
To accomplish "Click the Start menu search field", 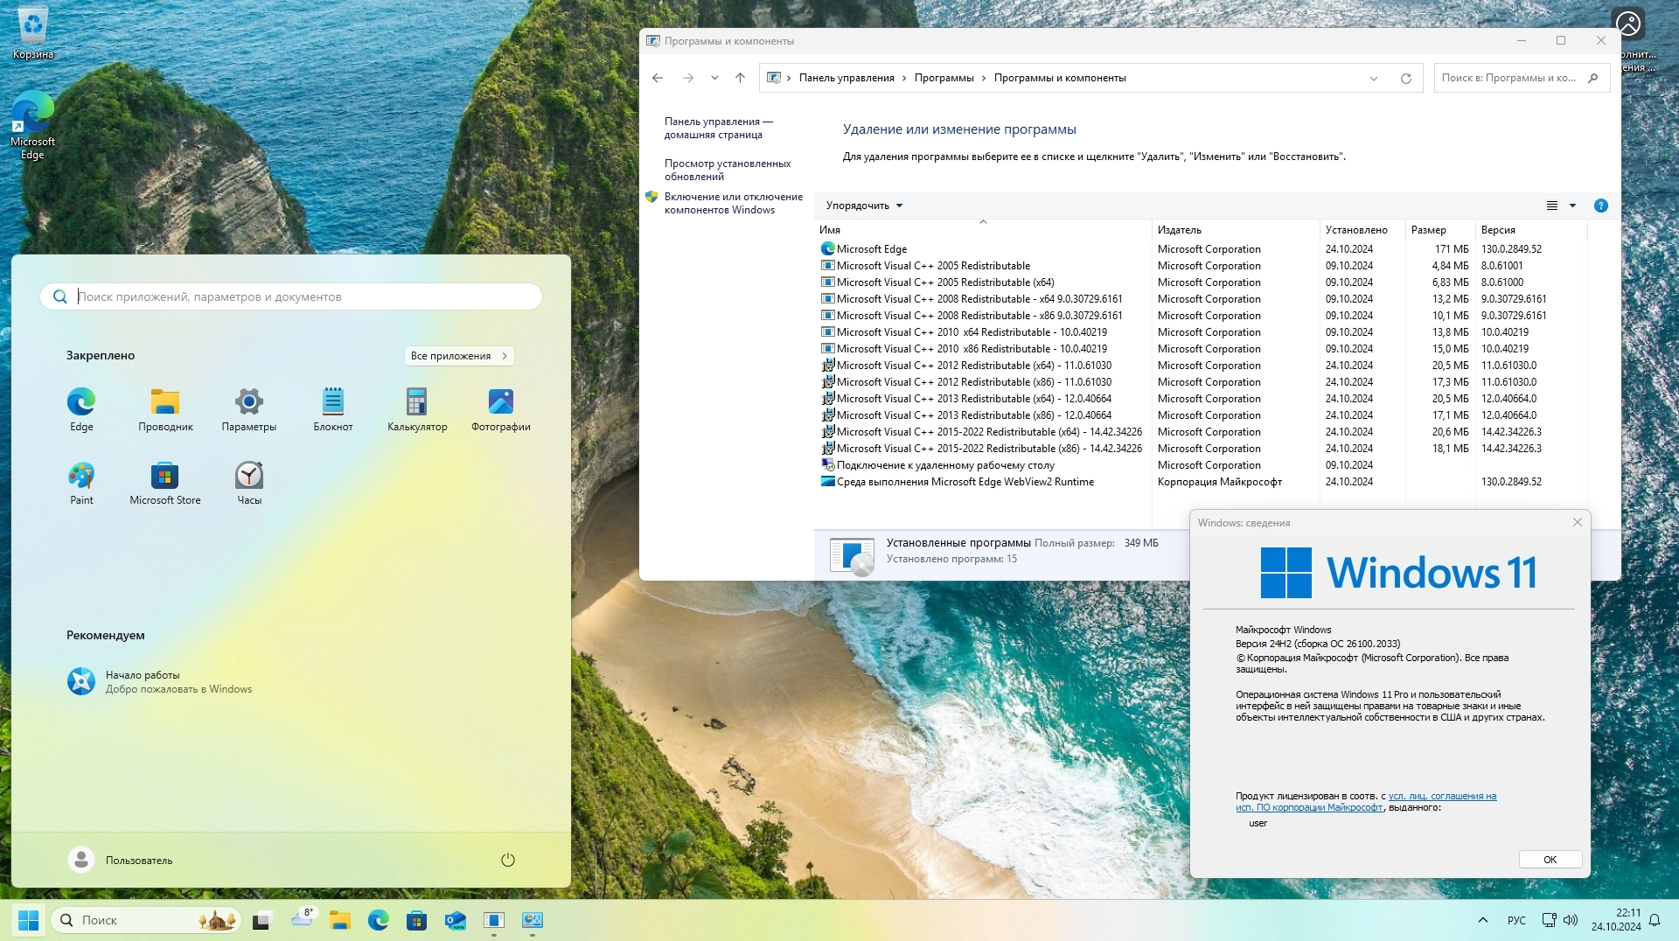I will (x=297, y=296).
